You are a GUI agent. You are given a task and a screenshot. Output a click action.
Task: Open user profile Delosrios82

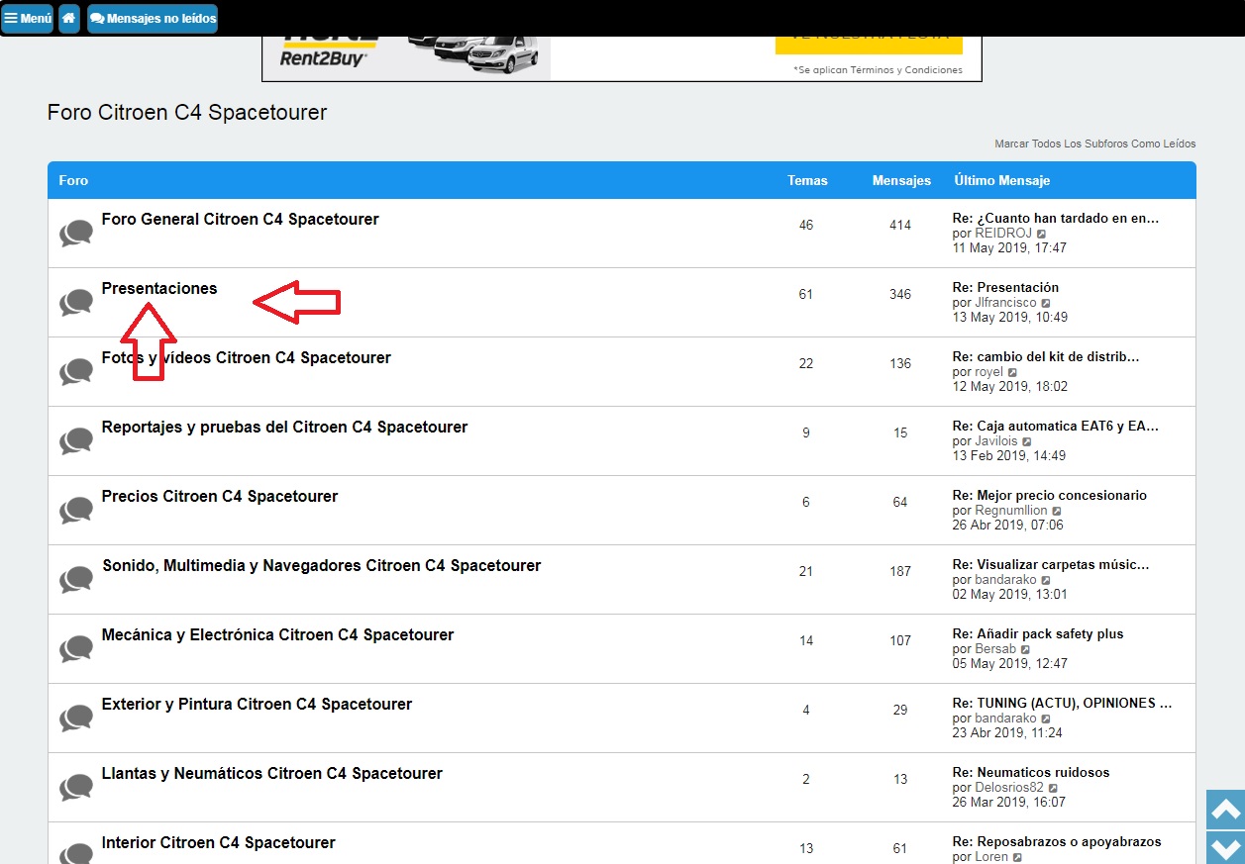click(x=1009, y=787)
